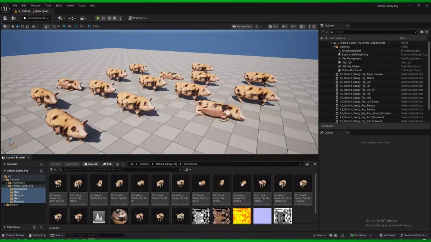Click the viewport layout grid icon

pos(314,27)
